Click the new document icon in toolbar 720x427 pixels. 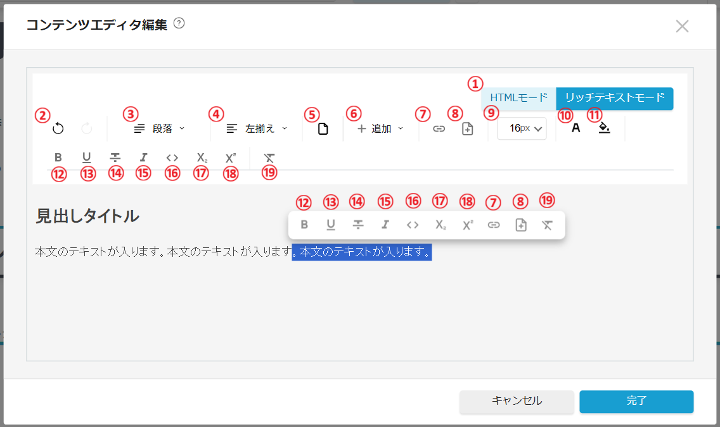point(323,129)
